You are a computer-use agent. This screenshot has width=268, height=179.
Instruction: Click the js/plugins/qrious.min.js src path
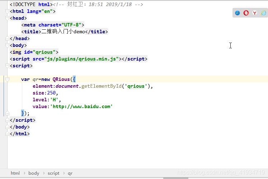[81, 59]
